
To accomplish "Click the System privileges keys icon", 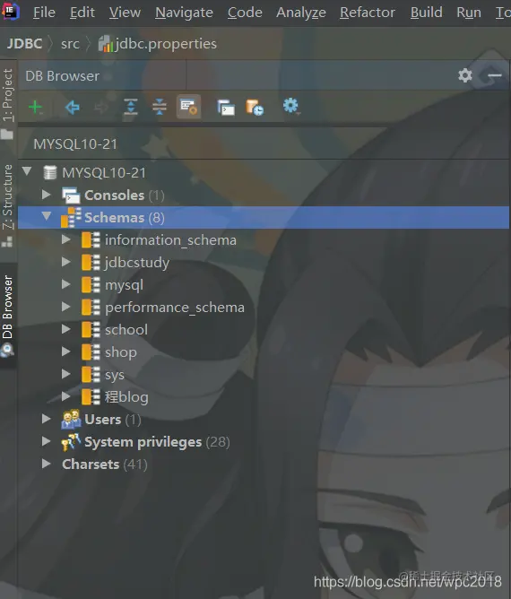I will (71, 442).
